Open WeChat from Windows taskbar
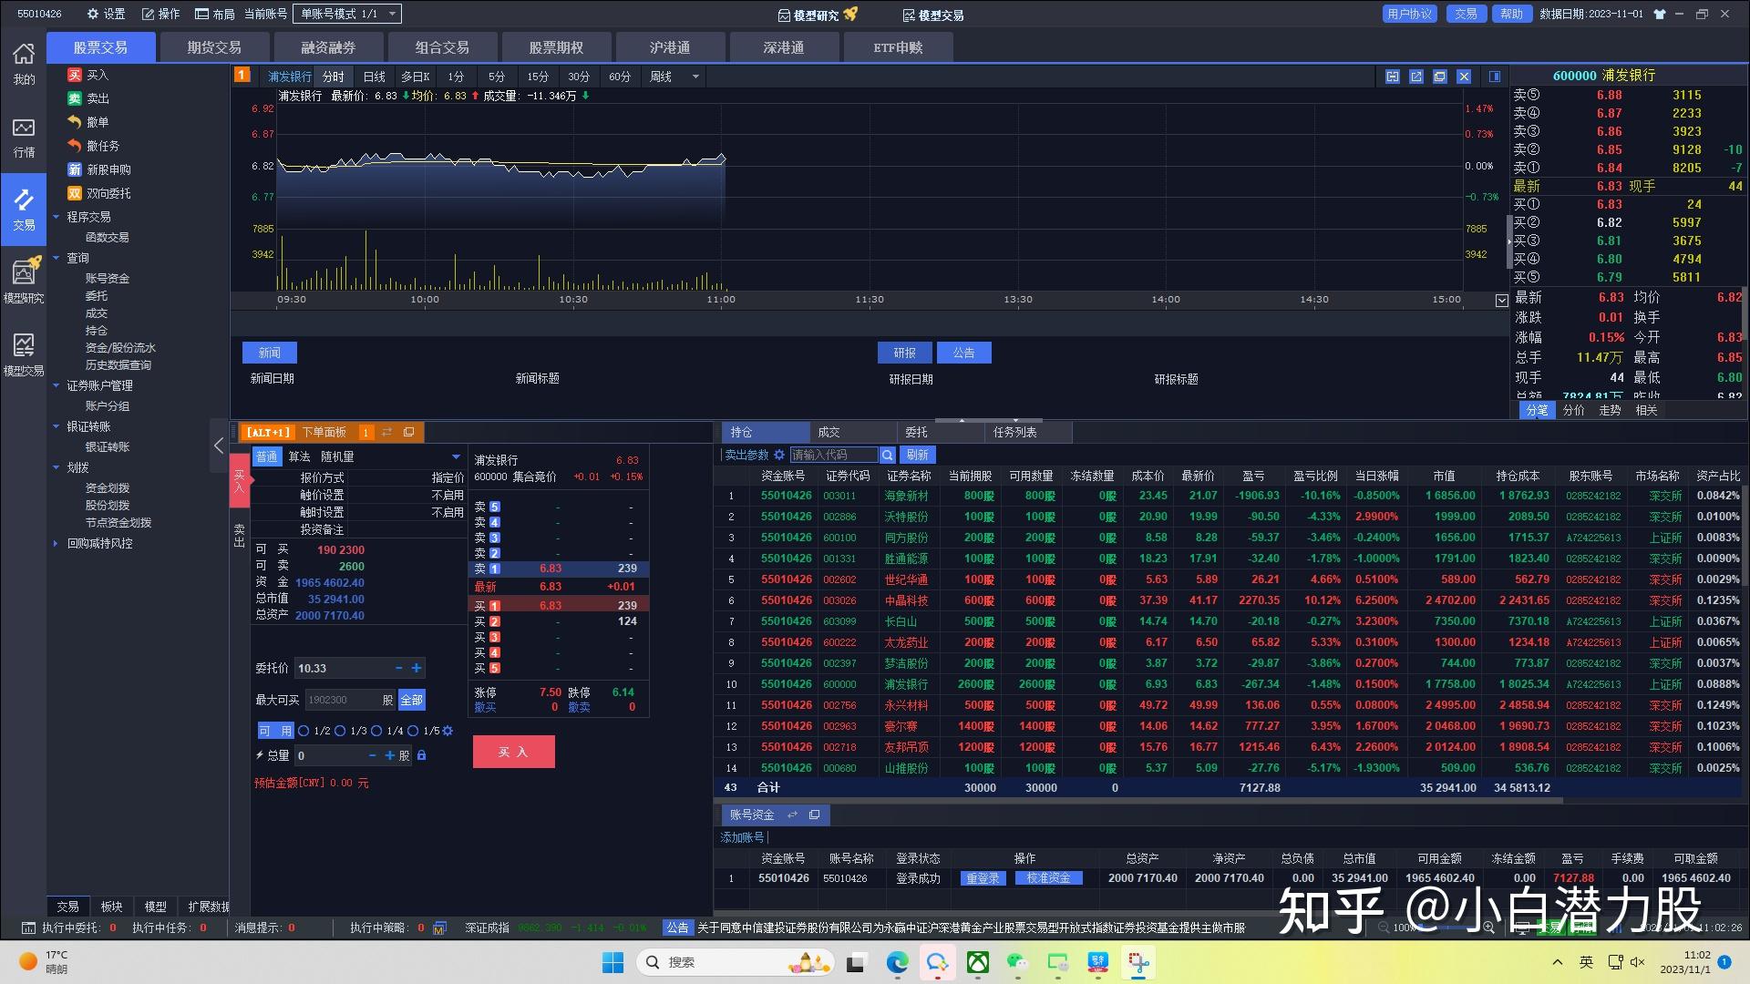The width and height of the screenshot is (1750, 984). click(1017, 962)
